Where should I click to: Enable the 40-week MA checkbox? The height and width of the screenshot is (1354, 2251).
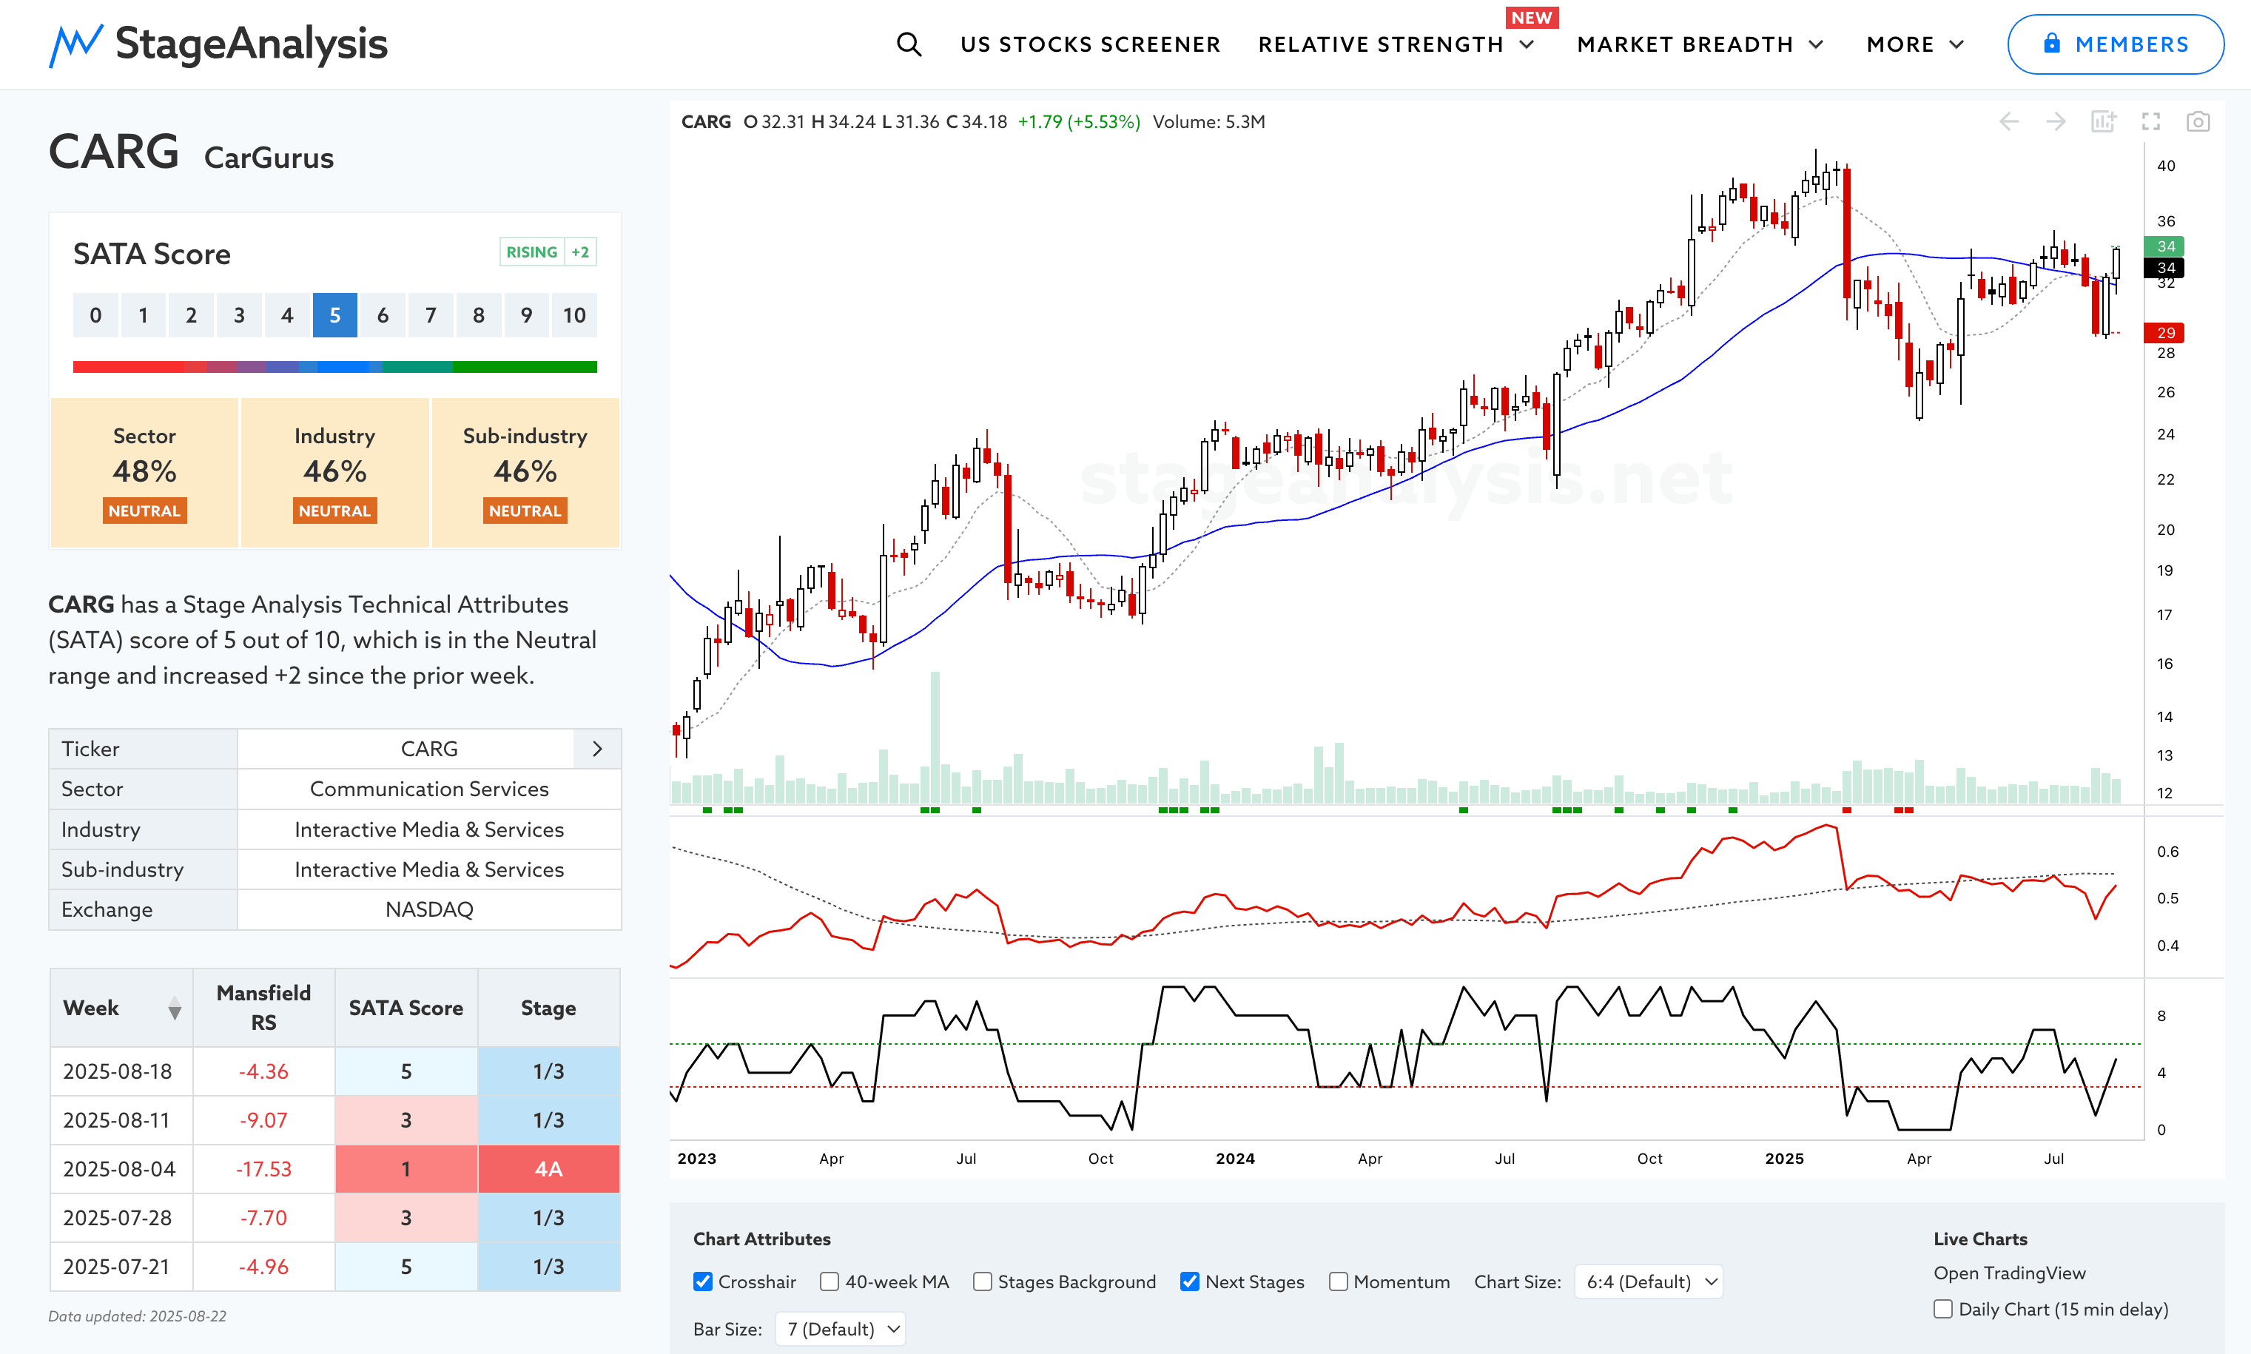point(829,1282)
